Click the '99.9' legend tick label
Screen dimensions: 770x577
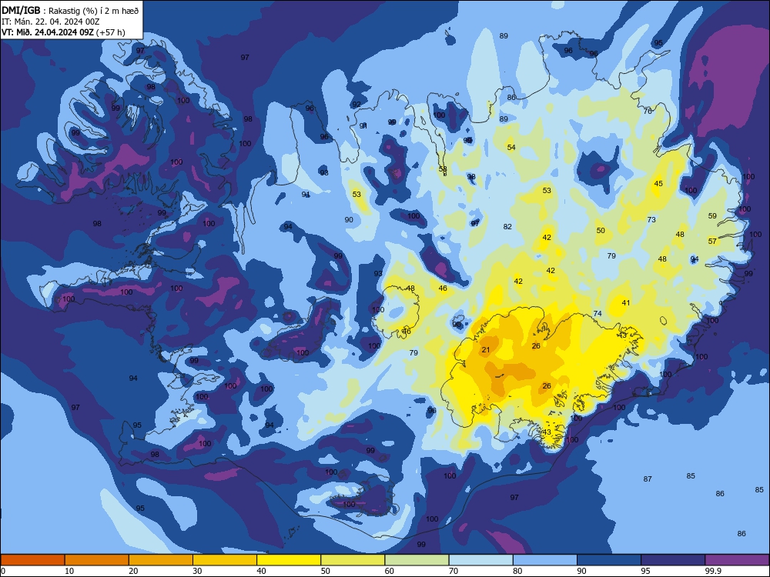click(713, 571)
